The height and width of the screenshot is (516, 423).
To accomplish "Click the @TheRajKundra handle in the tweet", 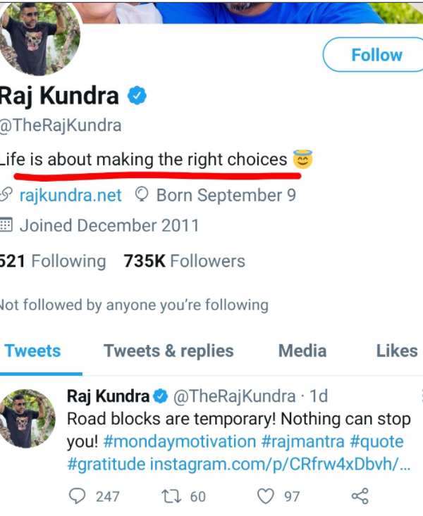I will (234, 396).
